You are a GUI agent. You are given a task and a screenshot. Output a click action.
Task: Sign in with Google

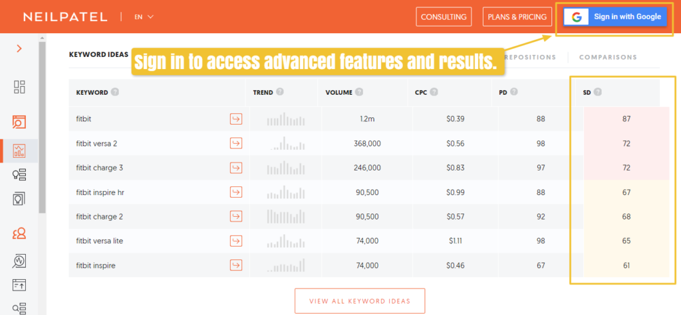(x=615, y=17)
